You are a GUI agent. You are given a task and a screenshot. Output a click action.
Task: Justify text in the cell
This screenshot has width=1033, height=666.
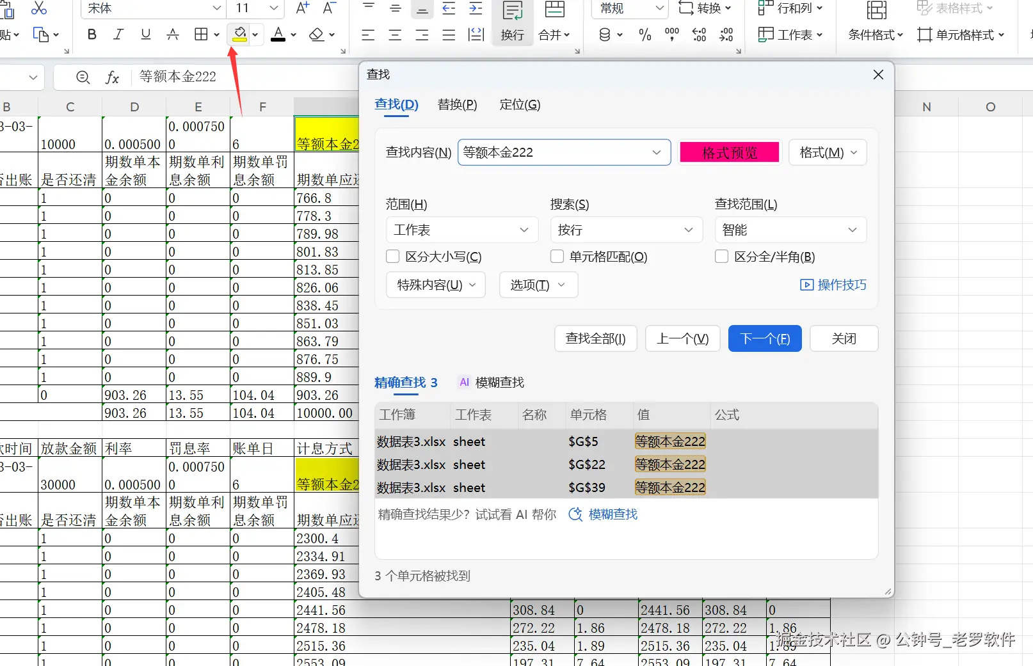tap(449, 35)
